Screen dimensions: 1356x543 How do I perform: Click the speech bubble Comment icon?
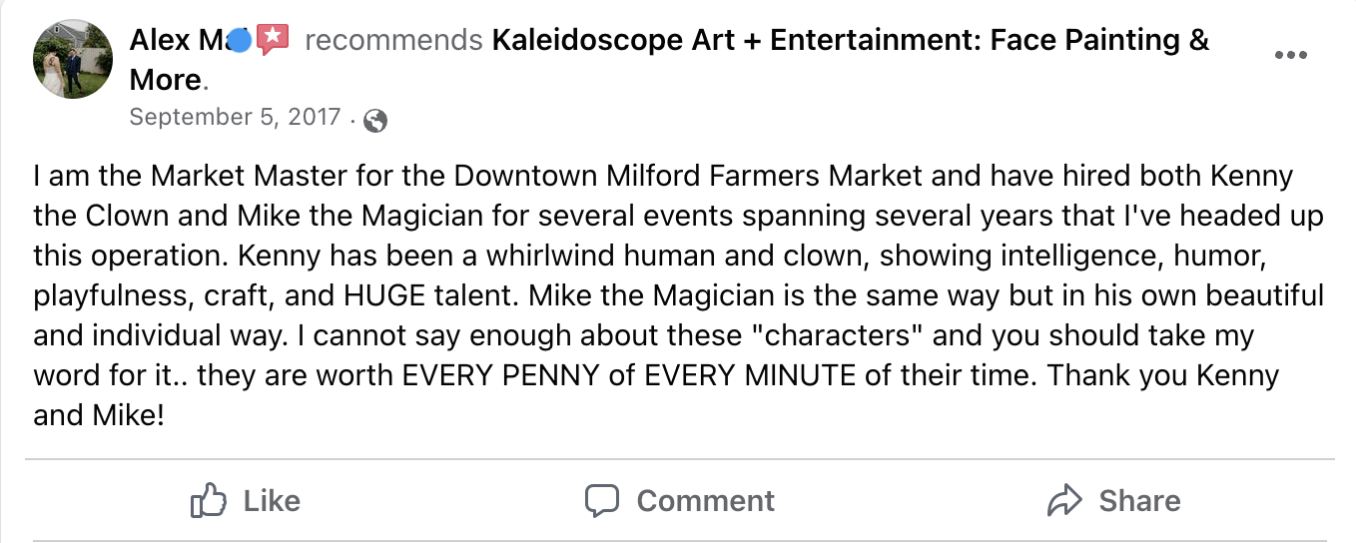point(602,500)
